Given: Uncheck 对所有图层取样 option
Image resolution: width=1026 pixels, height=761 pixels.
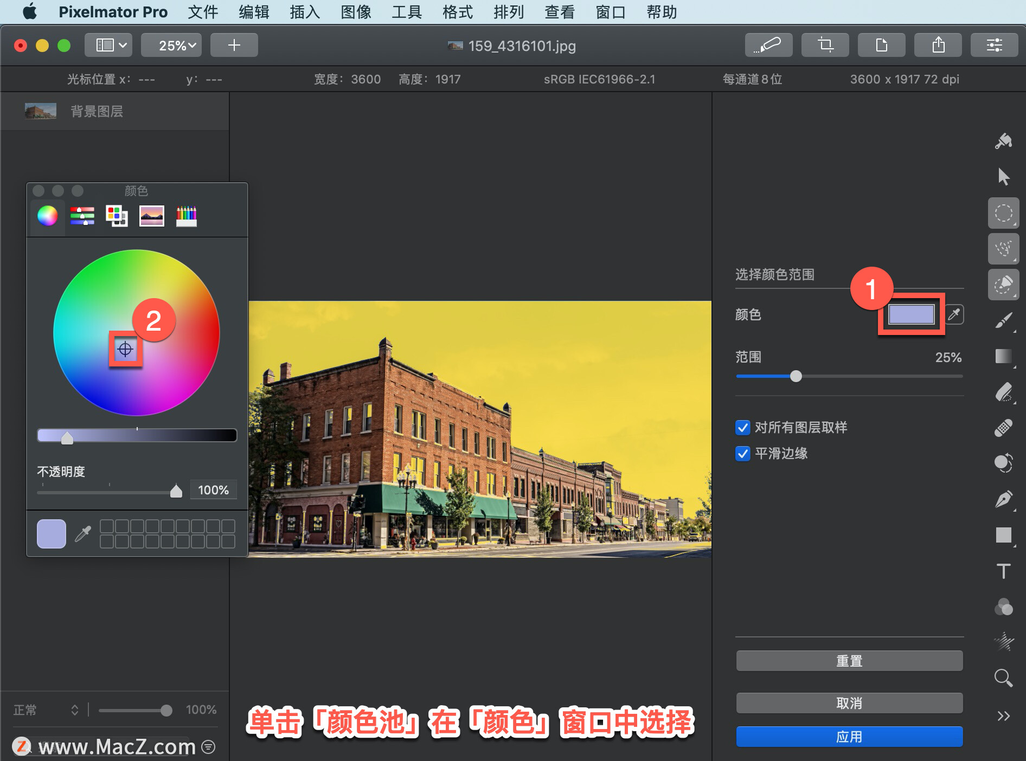Looking at the screenshot, I should coord(742,428).
